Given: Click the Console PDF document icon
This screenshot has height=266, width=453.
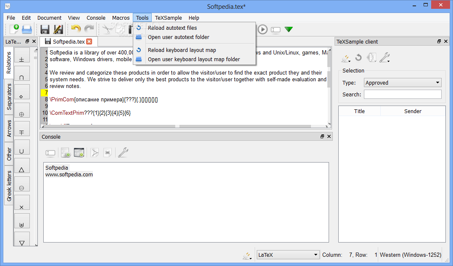Looking at the screenshot, I should tap(95, 152).
